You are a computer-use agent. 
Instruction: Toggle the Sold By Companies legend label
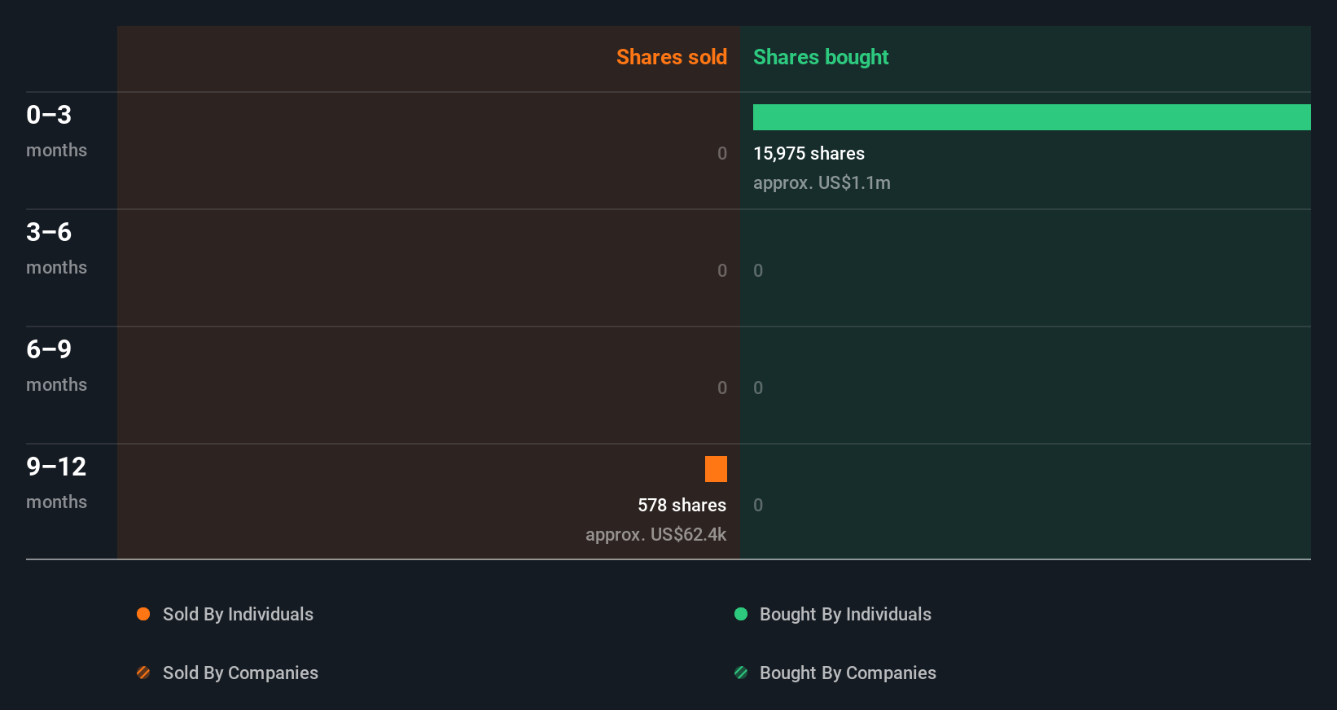(x=240, y=673)
